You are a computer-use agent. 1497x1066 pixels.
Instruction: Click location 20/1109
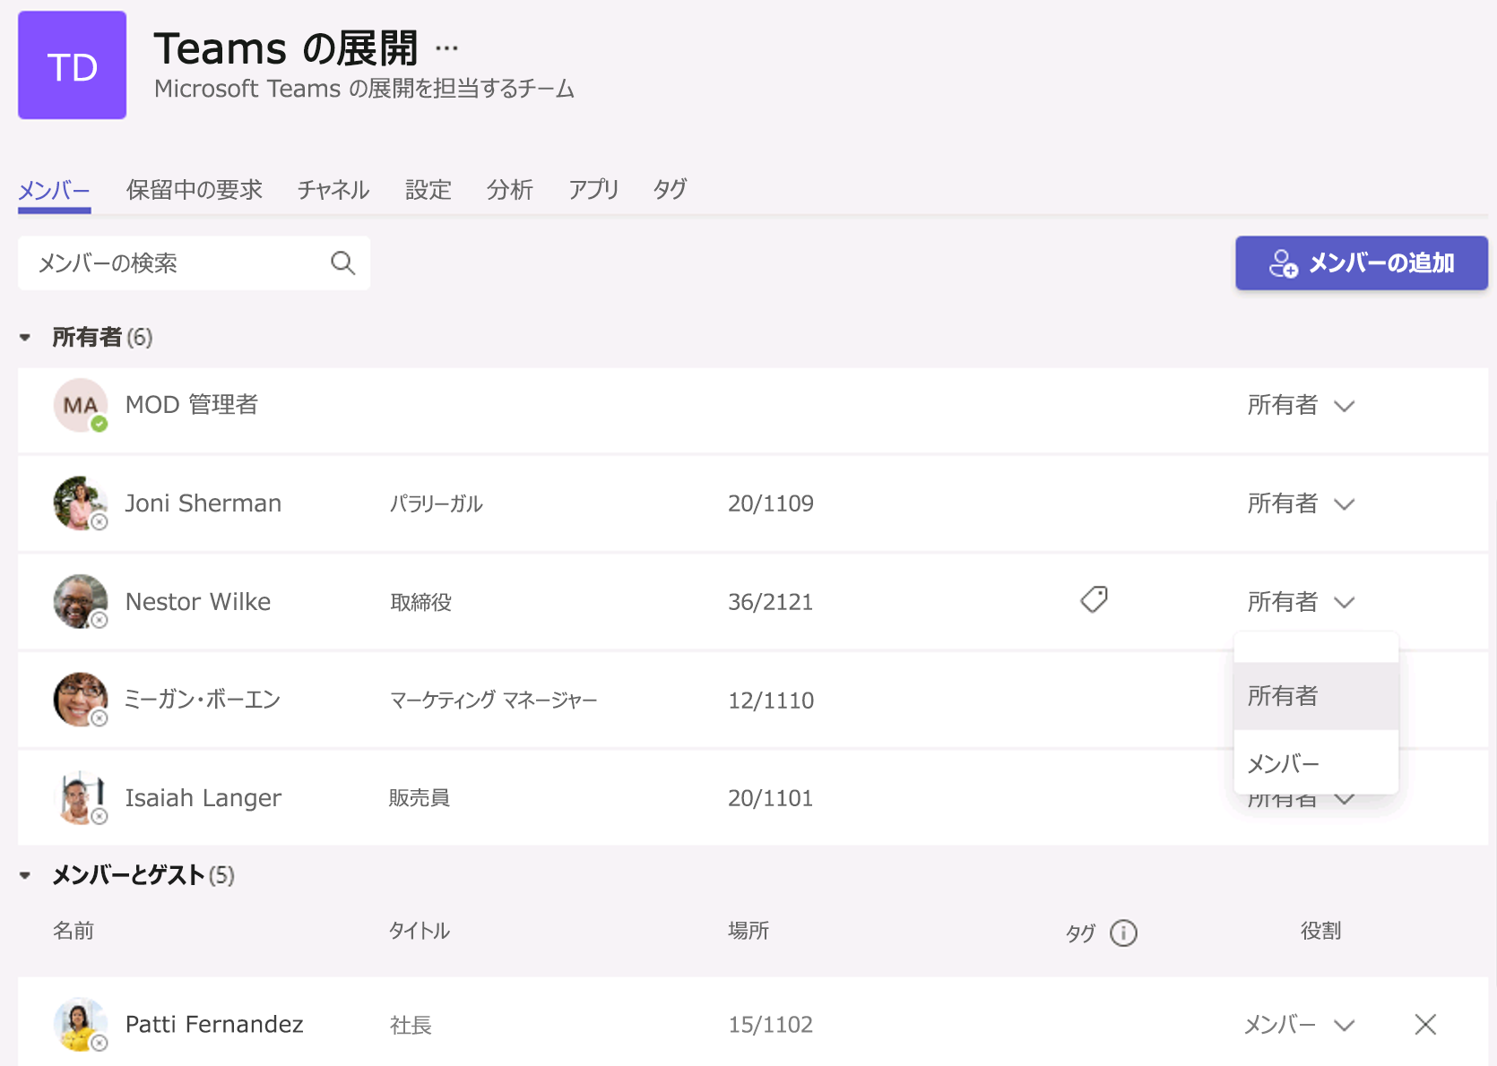[x=771, y=503]
